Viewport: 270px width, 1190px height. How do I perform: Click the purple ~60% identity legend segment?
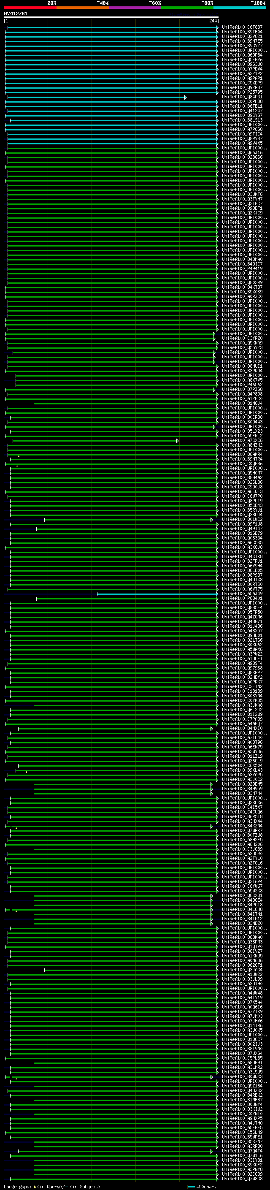click(x=135, y=8)
